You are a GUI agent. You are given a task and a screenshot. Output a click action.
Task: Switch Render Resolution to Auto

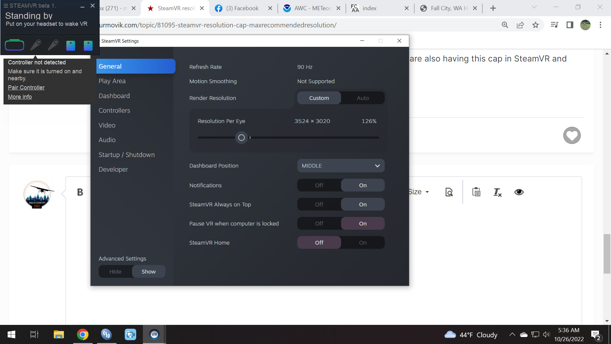[363, 98]
